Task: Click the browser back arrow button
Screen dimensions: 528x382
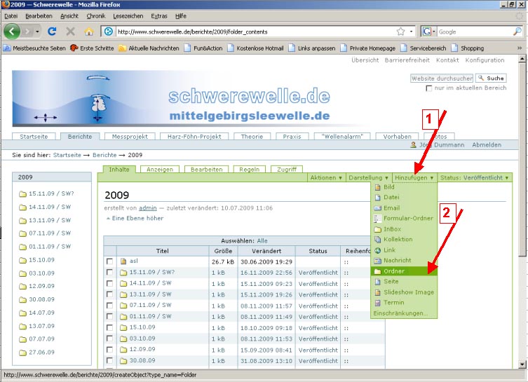Action: tap(13, 32)
